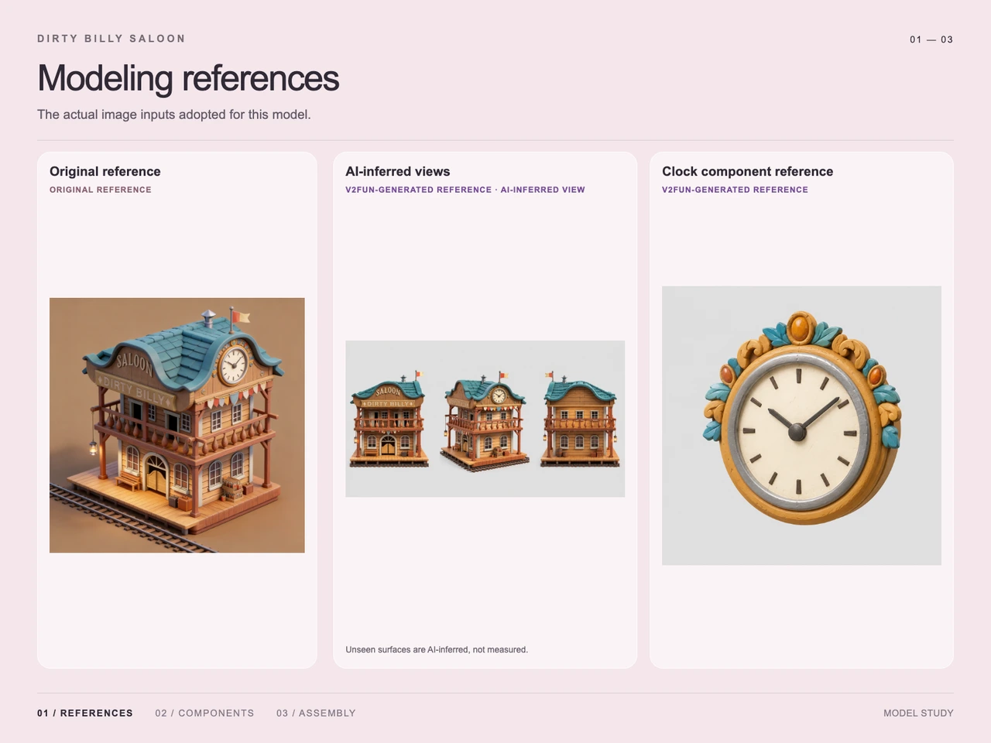Click the "Clock component reference" card title

748,172
